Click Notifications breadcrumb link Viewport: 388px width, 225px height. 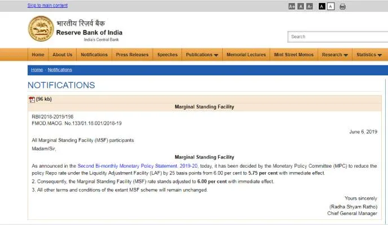coord(60,70)
